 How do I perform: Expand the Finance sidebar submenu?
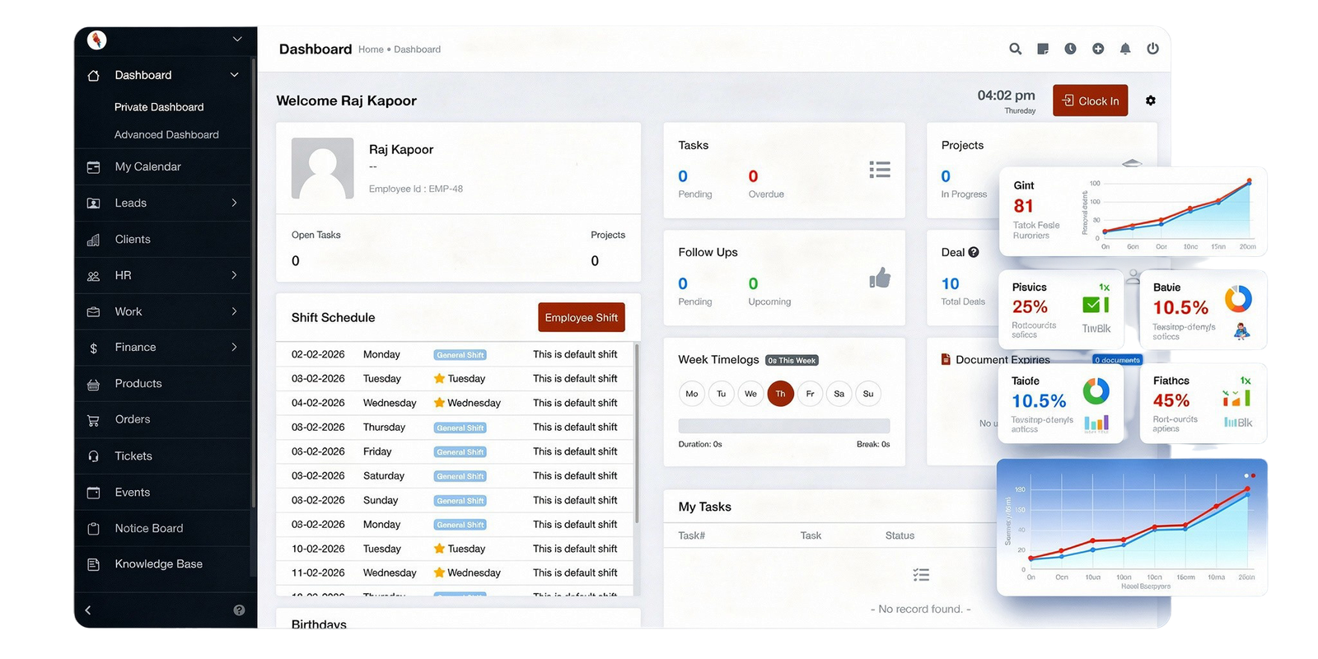[234, 347]
